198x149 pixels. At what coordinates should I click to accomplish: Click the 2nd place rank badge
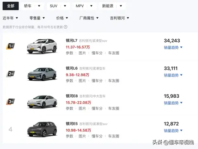(x=10, y=74)
